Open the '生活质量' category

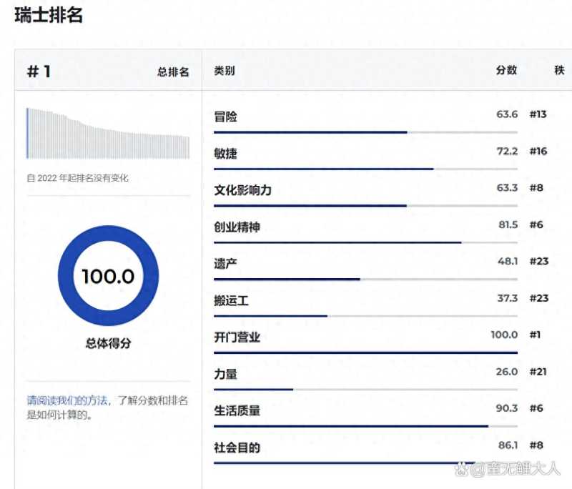click(237, 410)
